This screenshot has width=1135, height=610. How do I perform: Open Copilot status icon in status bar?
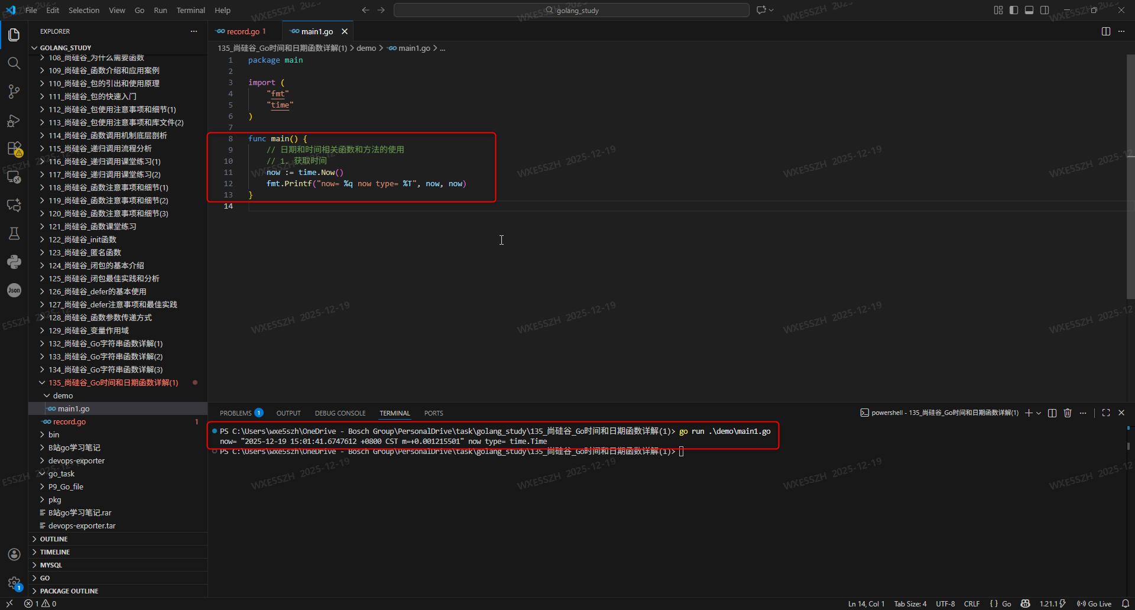1026,603
